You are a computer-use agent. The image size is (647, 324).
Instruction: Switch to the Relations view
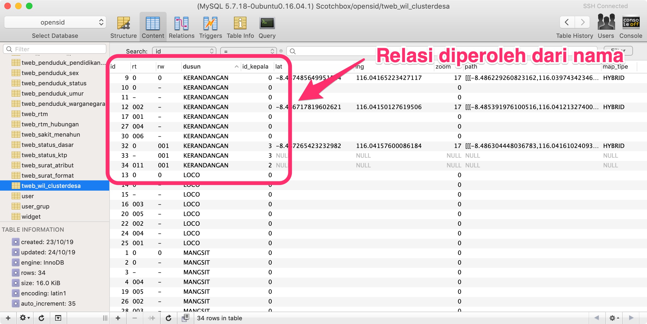click(181, 26)
